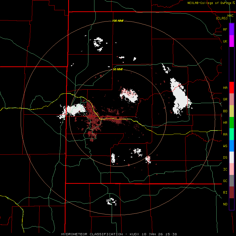Click the GR legend color swatch

[x=232, y=99]
